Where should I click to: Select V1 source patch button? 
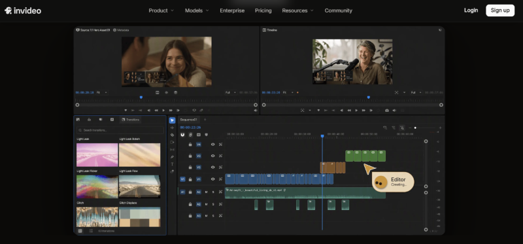tap(182, 179)
